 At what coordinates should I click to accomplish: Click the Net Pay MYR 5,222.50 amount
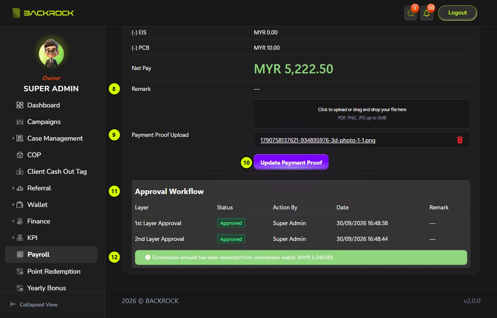pos(293,69)
